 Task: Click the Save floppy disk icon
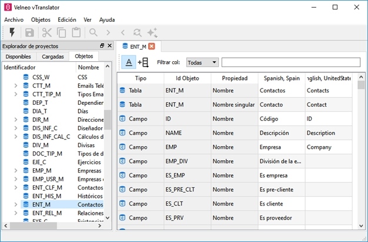click(x=29, y=33)
